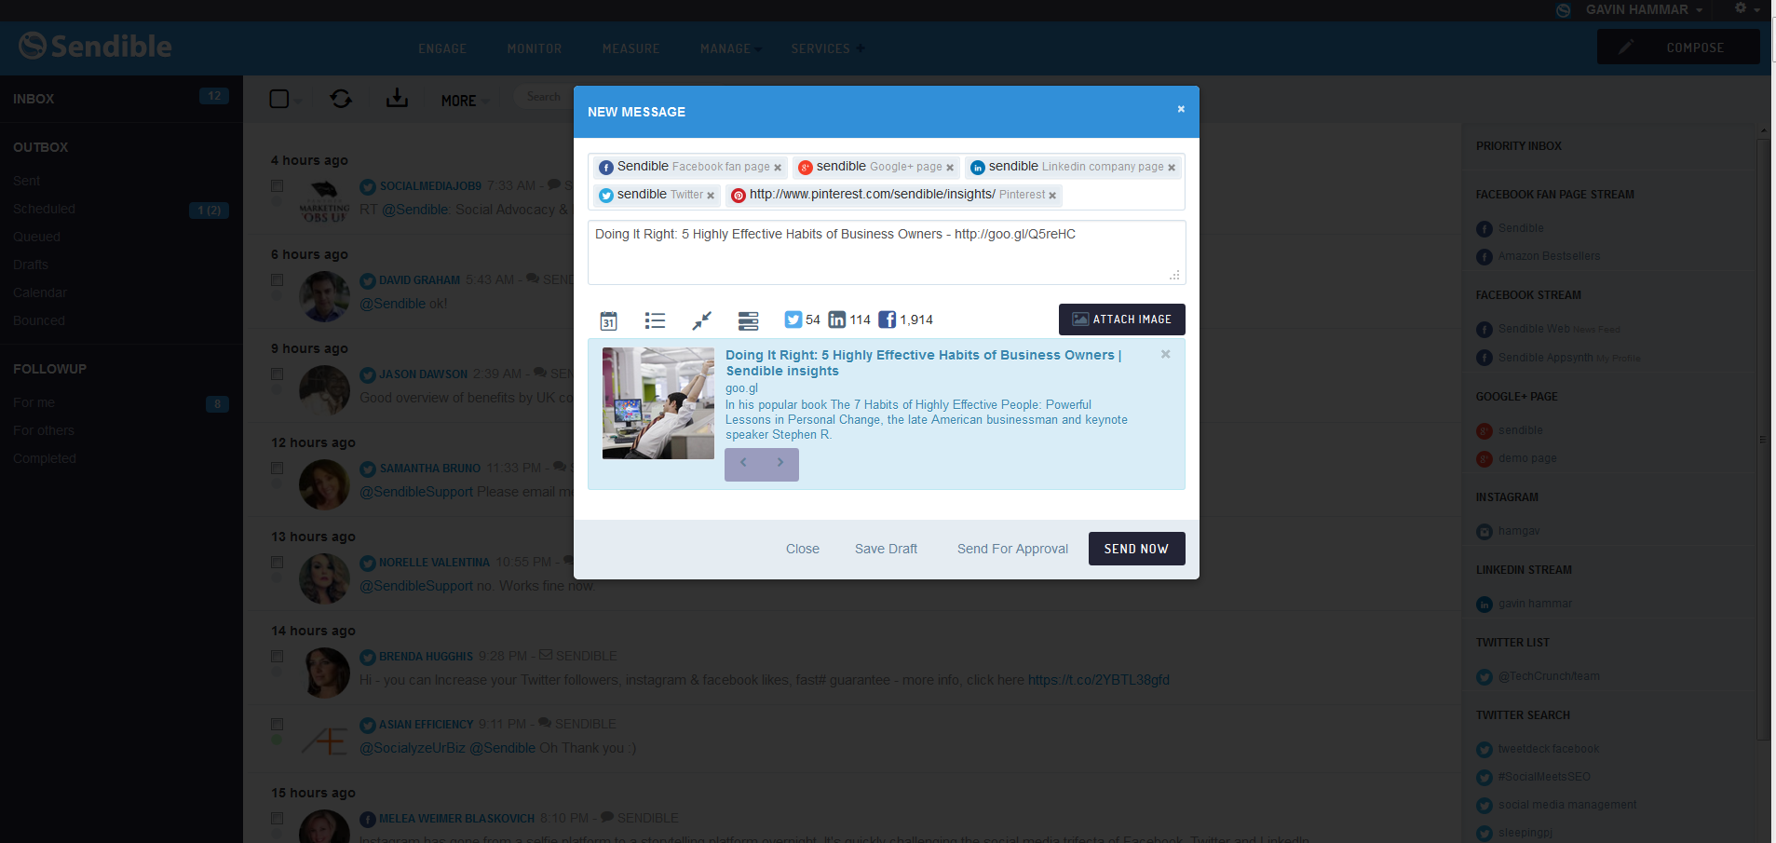Click the link preview thumbnail image
Viewport: 1776px width, 843px height.
click(658, 403)
